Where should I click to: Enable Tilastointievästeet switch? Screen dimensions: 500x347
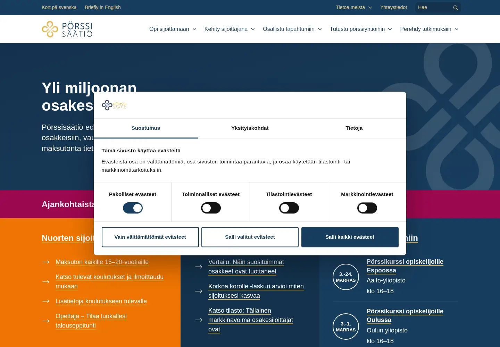[x=289, y=208]
